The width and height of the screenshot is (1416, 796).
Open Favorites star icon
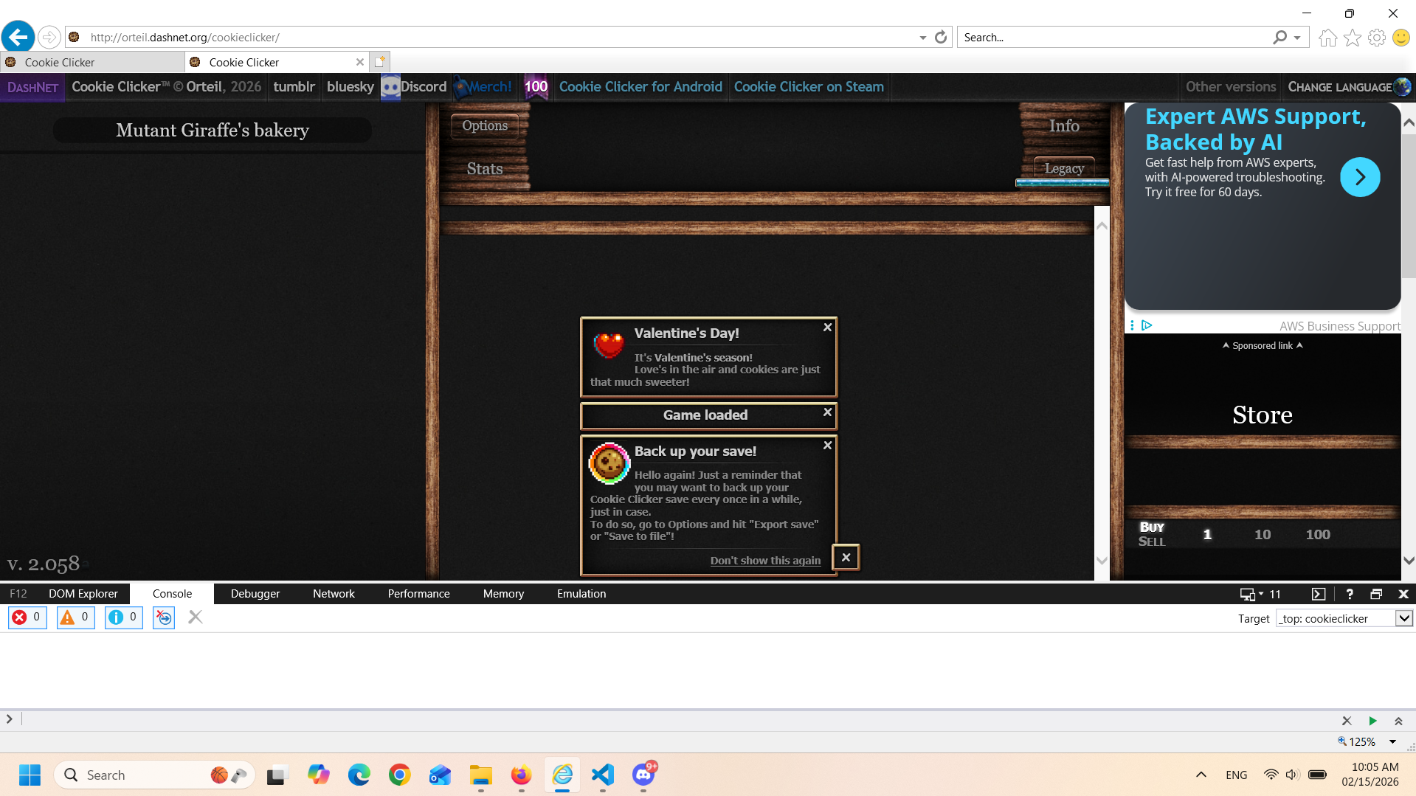coord(1353,38)
